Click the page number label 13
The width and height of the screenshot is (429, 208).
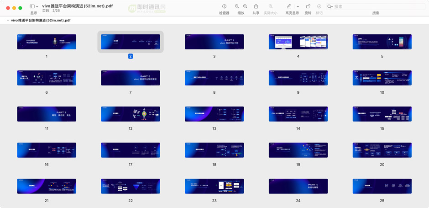click(214, 128)
